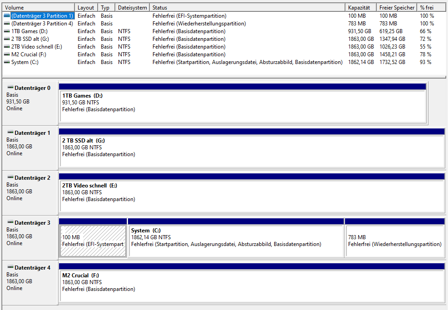Screen dimensions: 448x310
Task: Sort list by Freier Speicher column header
Action: click(397, 7)
